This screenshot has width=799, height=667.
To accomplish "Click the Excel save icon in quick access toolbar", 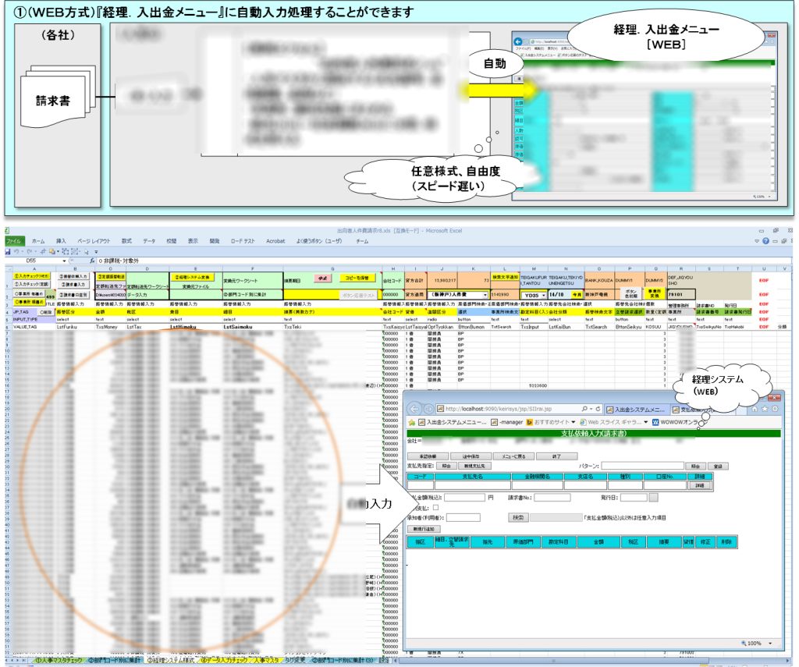I will coord(8,251).
